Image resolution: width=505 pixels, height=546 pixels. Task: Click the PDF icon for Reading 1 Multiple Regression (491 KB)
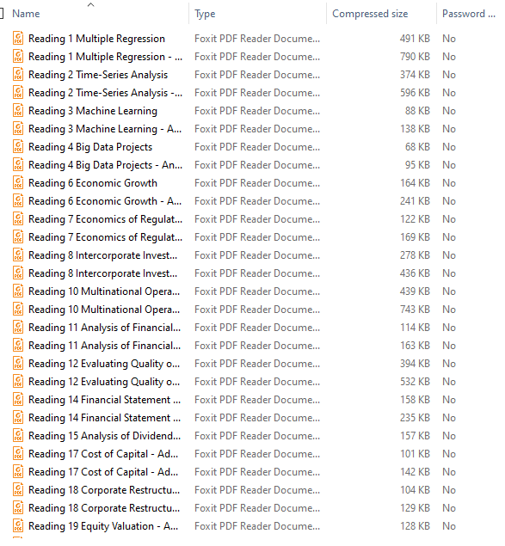pyautogui.click(x=18, y=39)
